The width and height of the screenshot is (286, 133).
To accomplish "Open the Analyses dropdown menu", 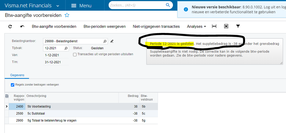I will [196, 26].
